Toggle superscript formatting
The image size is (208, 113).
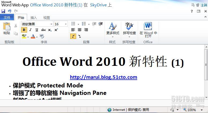(x=56, y=30)
